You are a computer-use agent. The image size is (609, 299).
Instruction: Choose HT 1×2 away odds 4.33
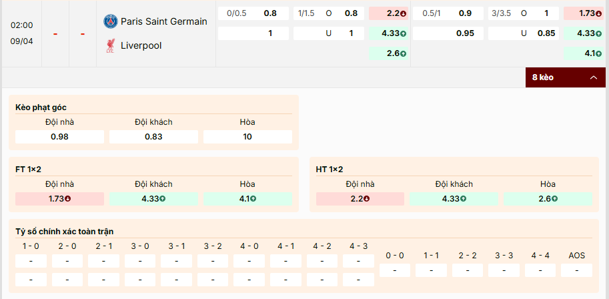454,198
